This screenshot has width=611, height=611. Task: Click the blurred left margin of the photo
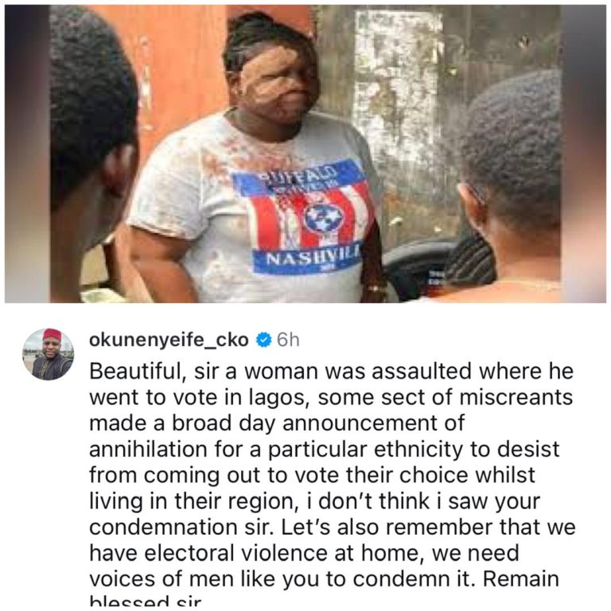point(27,154)
